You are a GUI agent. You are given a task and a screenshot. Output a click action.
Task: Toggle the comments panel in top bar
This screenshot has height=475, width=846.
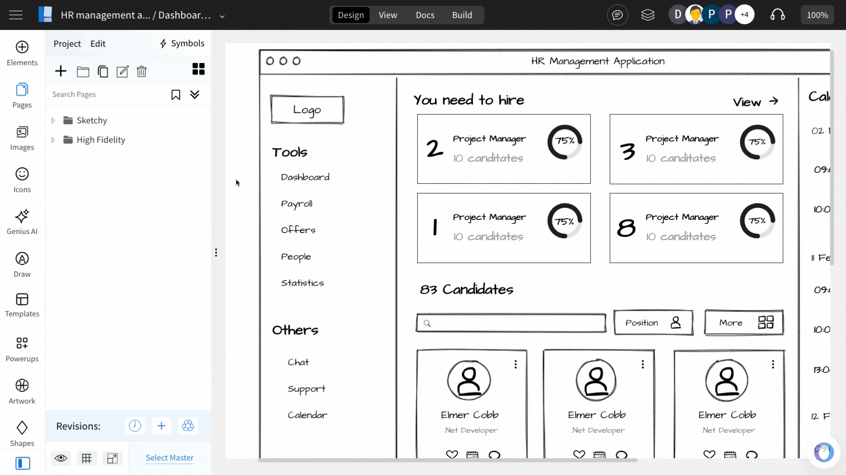tap(617, 15)
